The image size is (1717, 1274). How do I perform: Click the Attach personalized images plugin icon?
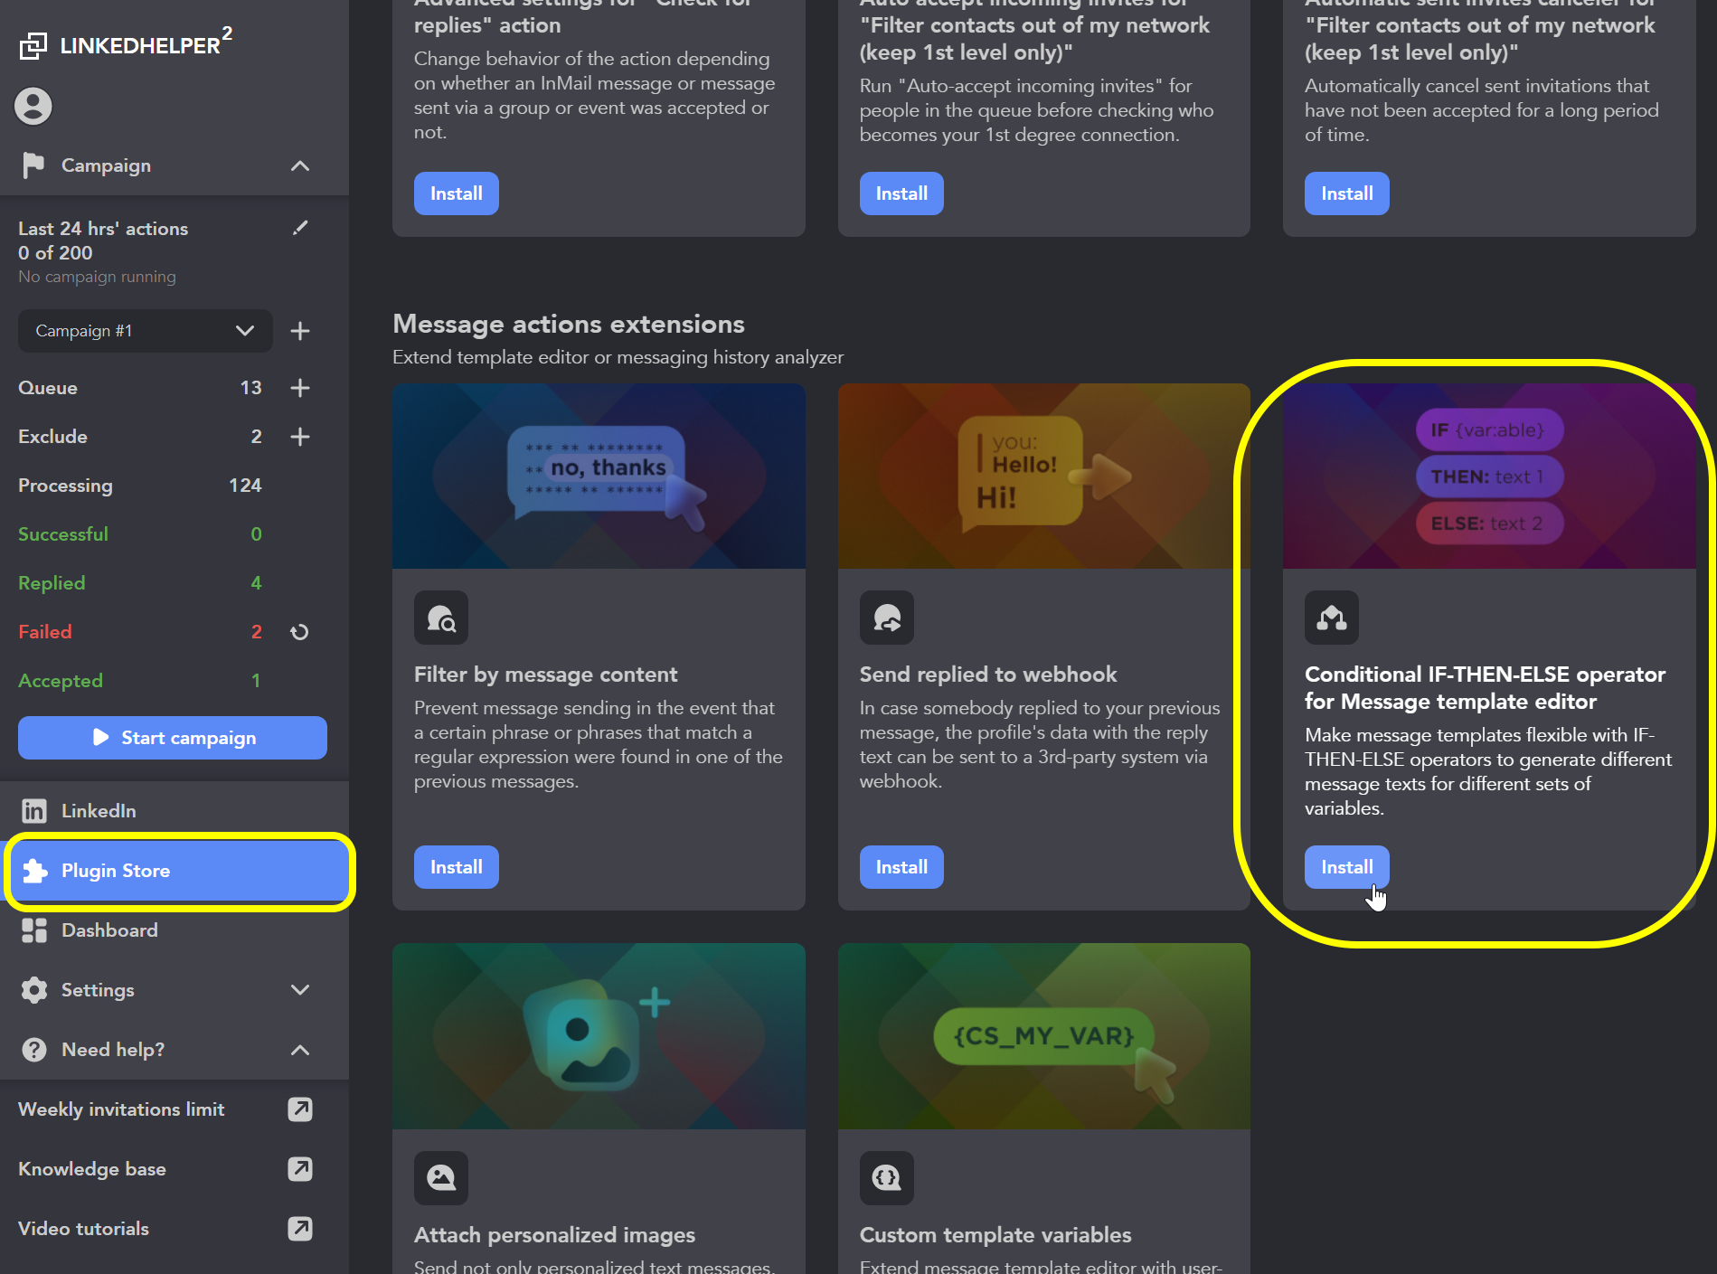441,1178
